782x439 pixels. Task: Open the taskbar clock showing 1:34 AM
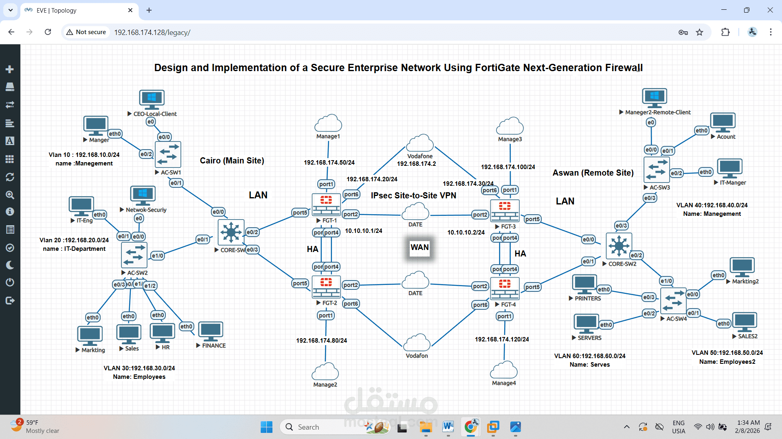747,427
